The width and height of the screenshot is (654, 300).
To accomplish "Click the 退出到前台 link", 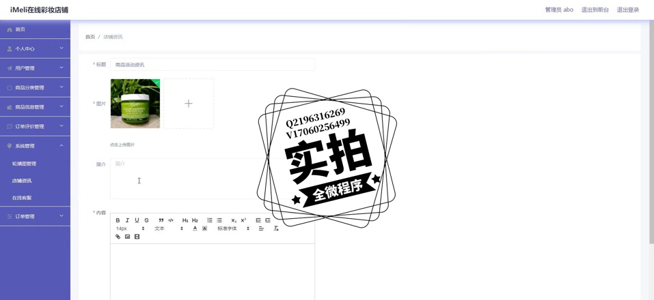I will click(x=595, y=10).
